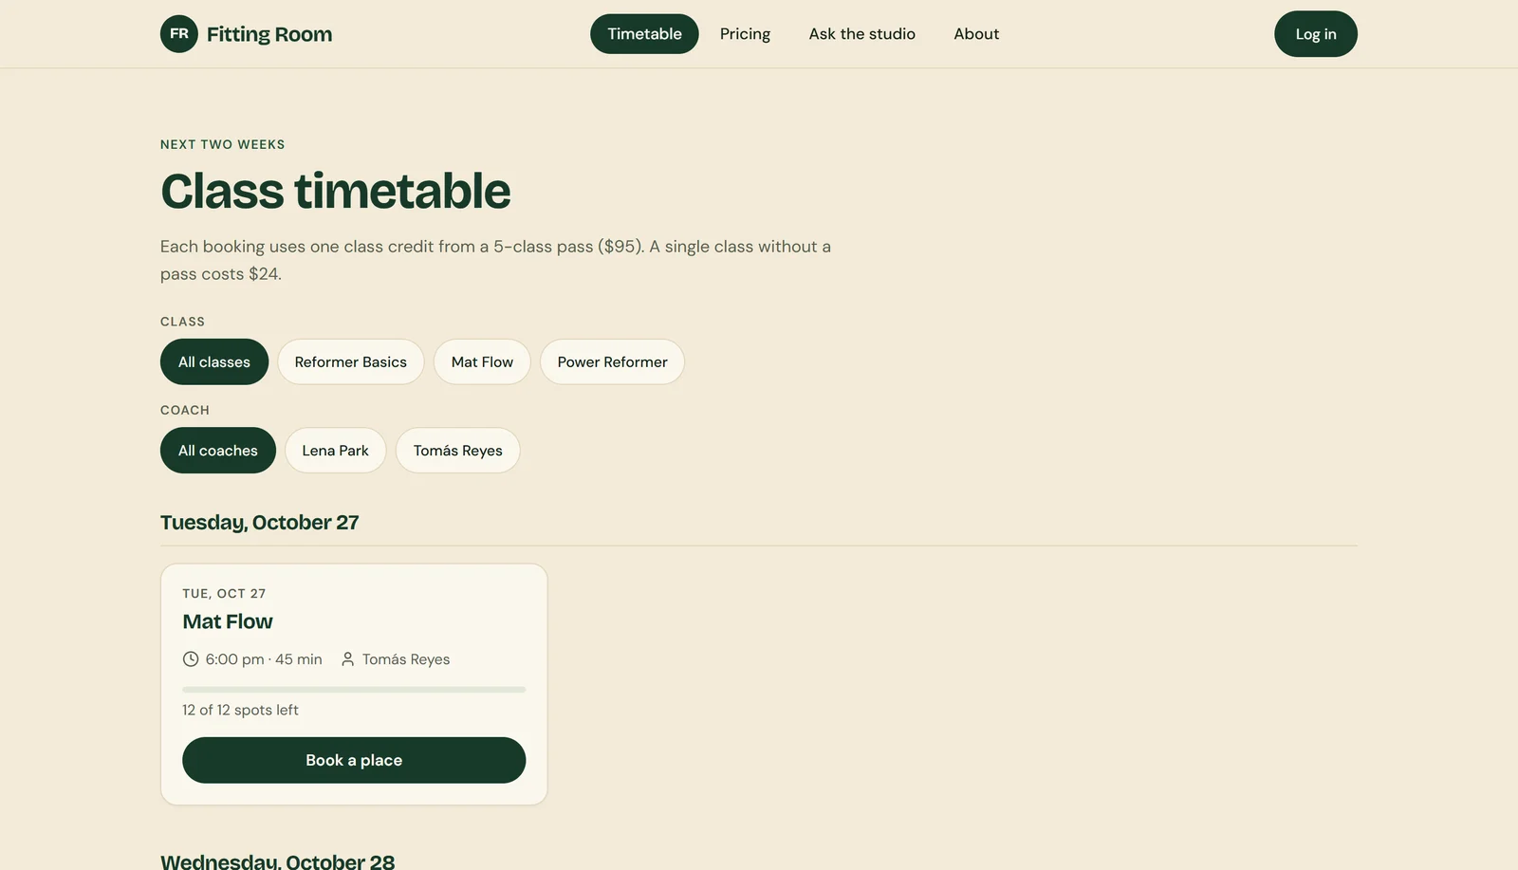This screenshot has width=1518, height=870.
Task: Click the FR logo circle icon
Action: tap(179, 34)
